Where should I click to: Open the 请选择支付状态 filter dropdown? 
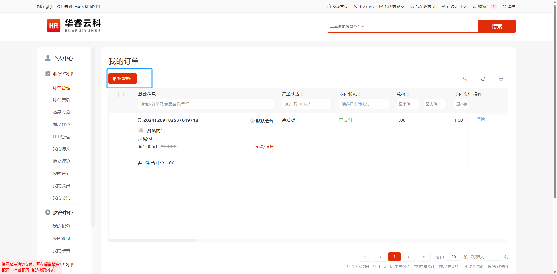point(364,104)
